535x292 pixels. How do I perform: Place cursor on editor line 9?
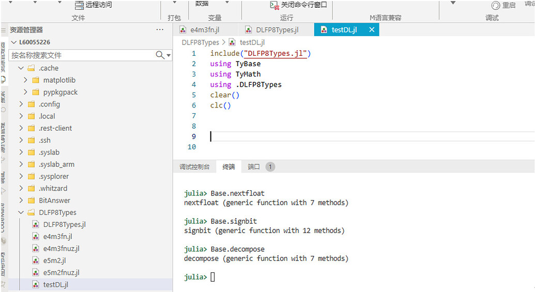pyautogui.click(x=372, y=136)
